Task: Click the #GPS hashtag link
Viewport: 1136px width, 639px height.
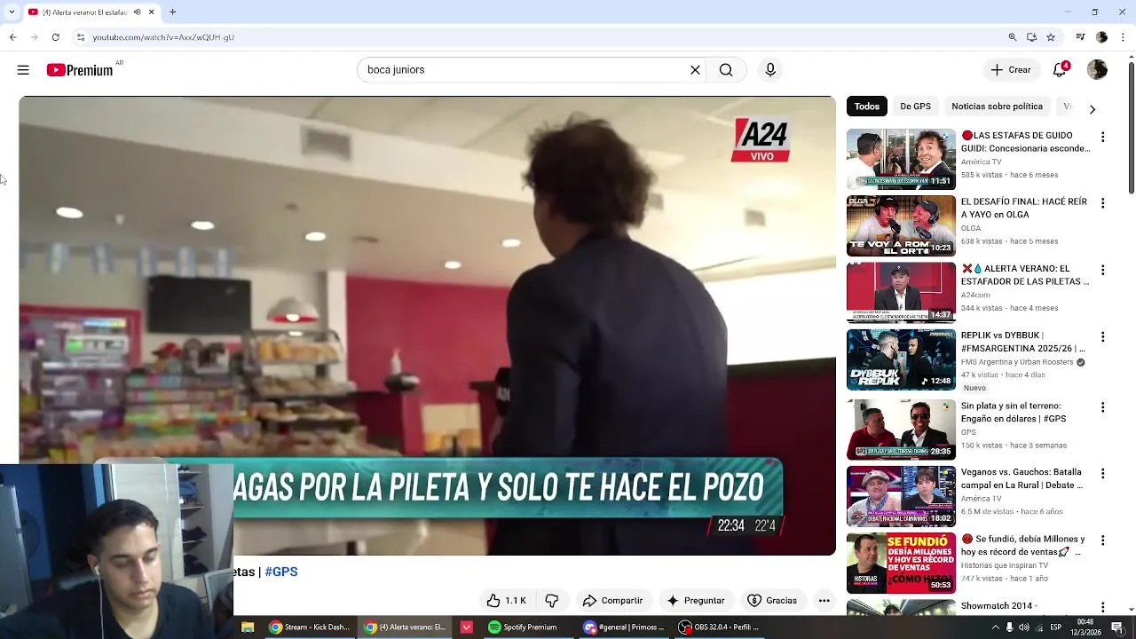Action: tap(281, 572)
